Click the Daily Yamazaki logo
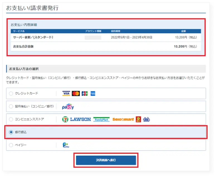The width and height of the screenshot is (215, 176). [x=138, y=119]
